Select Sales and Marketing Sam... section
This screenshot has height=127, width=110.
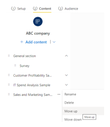click(33, 95)
